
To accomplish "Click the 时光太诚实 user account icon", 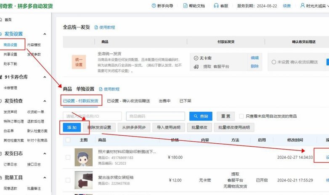I will (302, 5).
